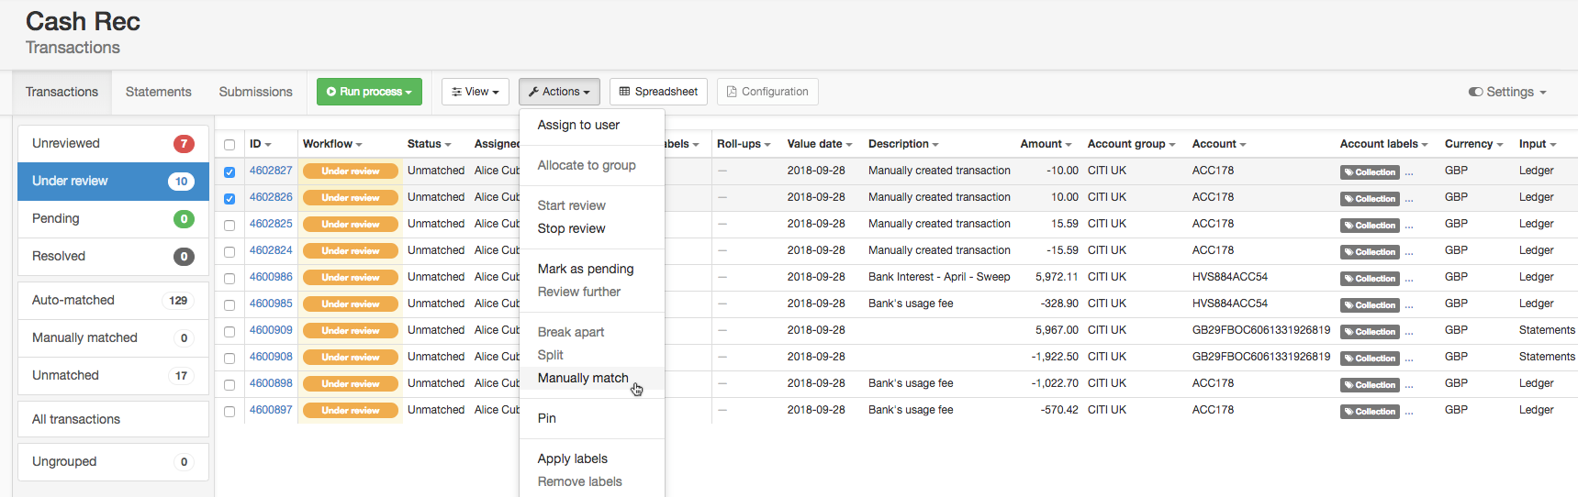Click the Collection label tag on row 4602825

point(1370,225)
